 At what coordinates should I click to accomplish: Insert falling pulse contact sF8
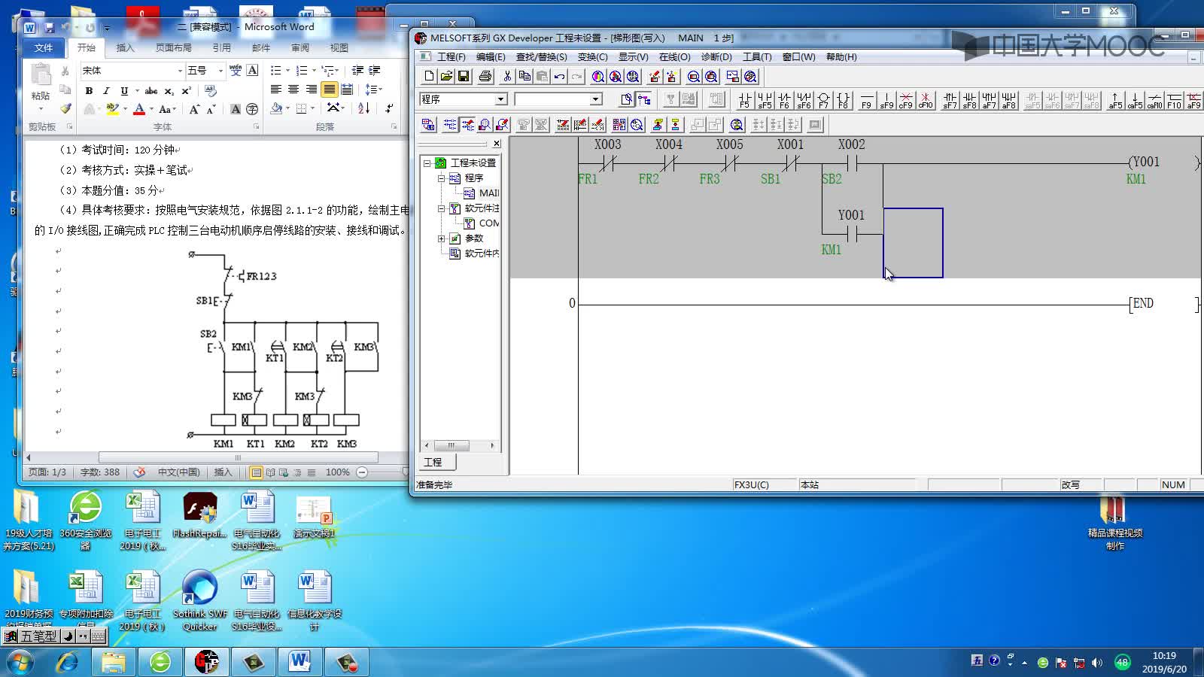[969, 100]
